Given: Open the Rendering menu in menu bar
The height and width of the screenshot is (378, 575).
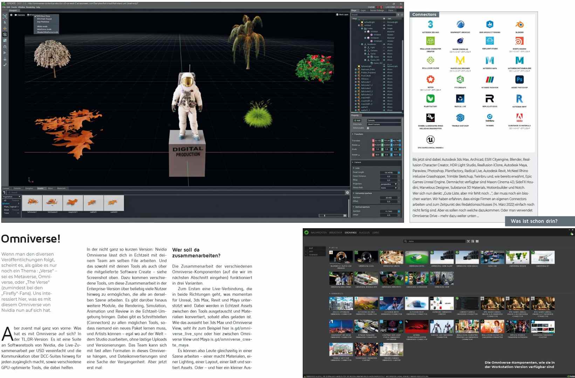Looking at the screenshot, I should tap(30, 7).
